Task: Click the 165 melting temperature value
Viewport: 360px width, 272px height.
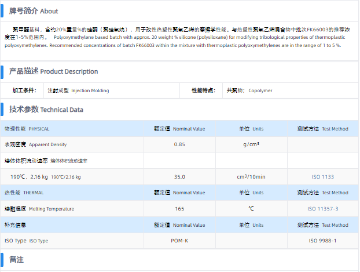Action: point(179,208)
